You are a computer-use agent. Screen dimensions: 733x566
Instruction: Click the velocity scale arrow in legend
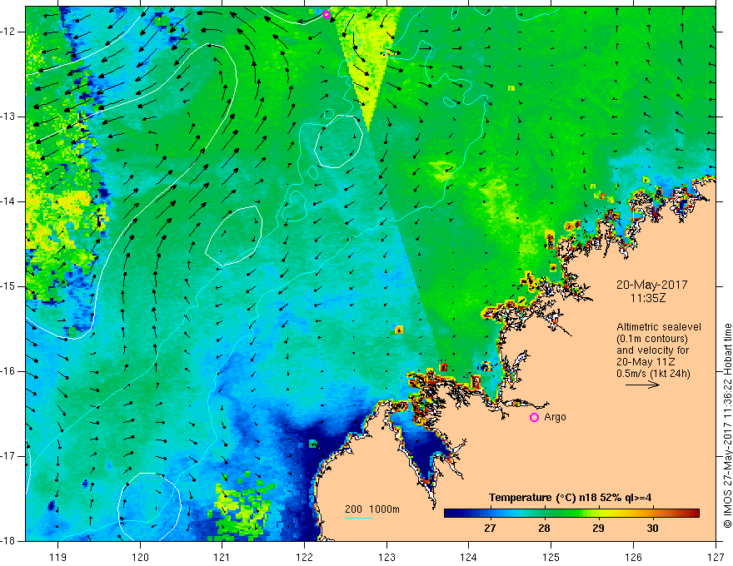642,385
